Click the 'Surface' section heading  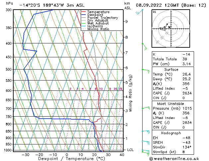(x=171, y=70)
